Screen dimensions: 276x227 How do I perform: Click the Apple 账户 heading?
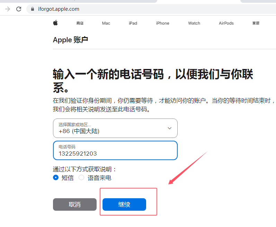pyautogui.click(x=70, y=40)
